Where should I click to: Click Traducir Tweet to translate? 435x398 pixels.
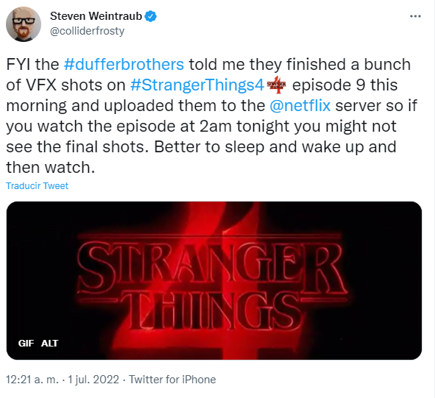point(38,186)
